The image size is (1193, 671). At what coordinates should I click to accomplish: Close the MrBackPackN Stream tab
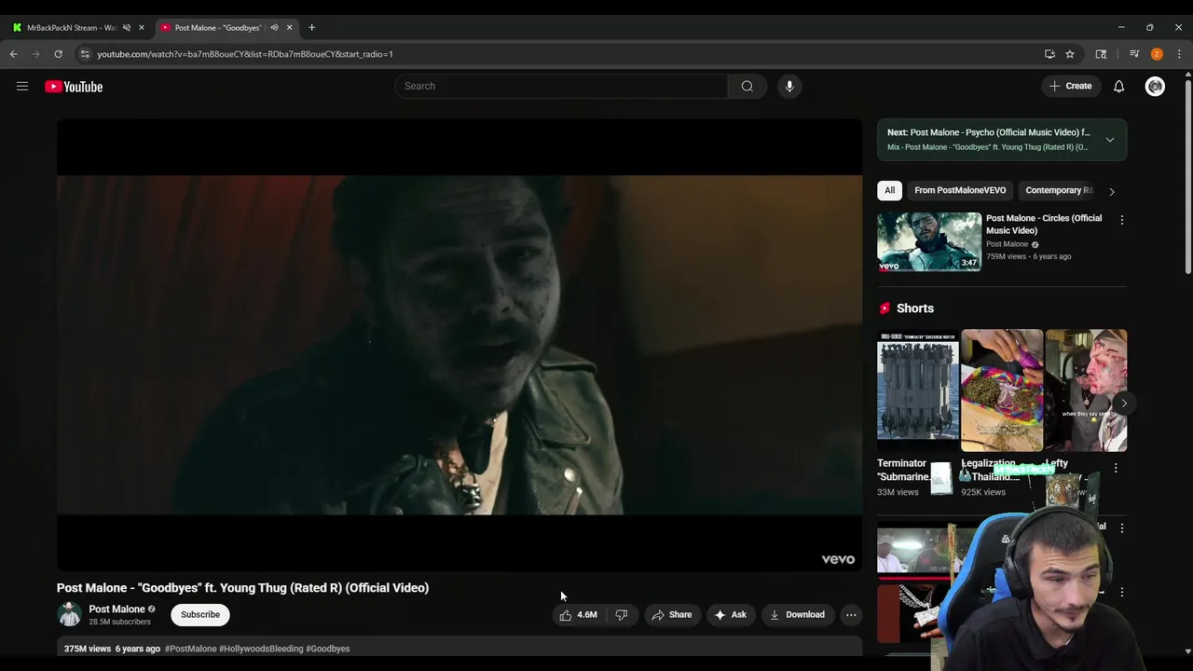click(142, 27)
